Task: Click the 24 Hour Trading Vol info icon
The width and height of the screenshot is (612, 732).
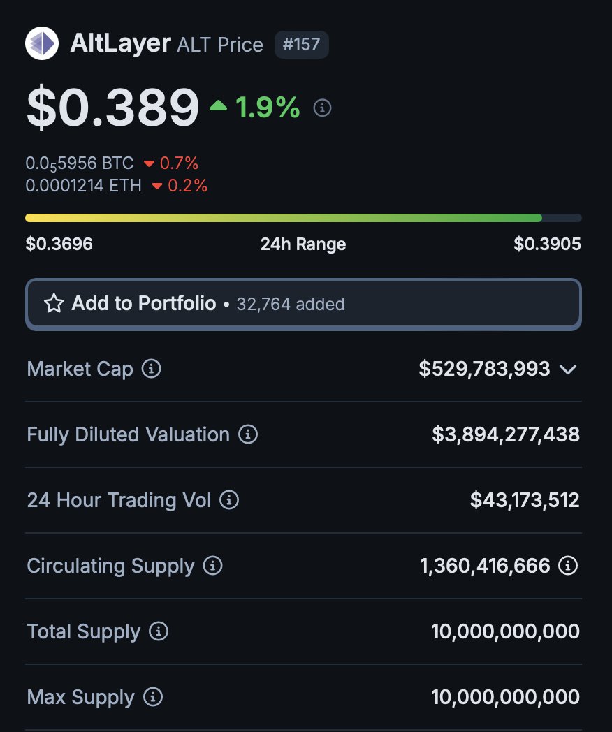Action: (x=229, y=500)
